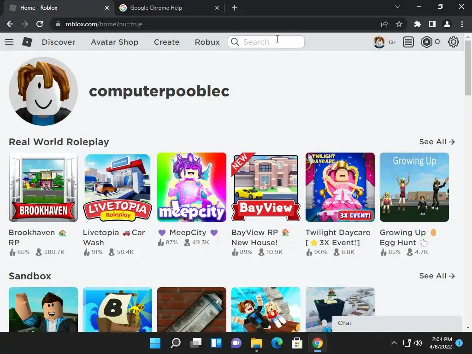This screenshot has width=472, height=354.
Task: See All Real World Roleplay games
Action: click(x=437, y=142)
